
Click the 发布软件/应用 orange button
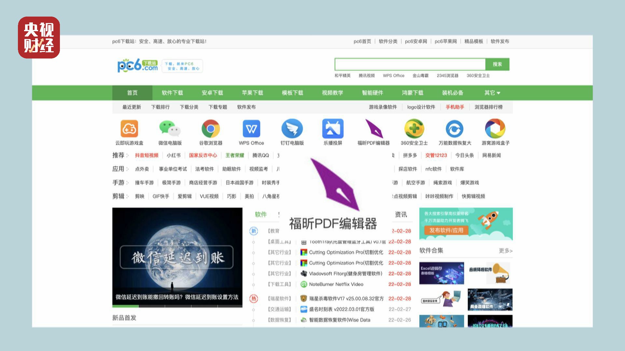pyautogui.click(x=447, y=230)
